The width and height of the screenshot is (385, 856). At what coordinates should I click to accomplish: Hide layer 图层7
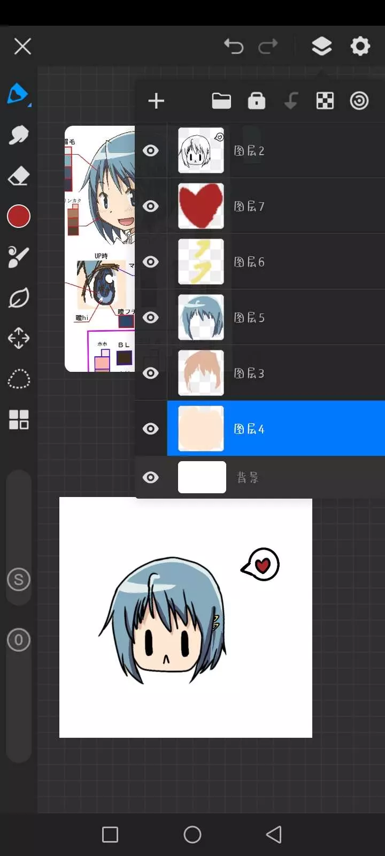(x=151, y=206)
